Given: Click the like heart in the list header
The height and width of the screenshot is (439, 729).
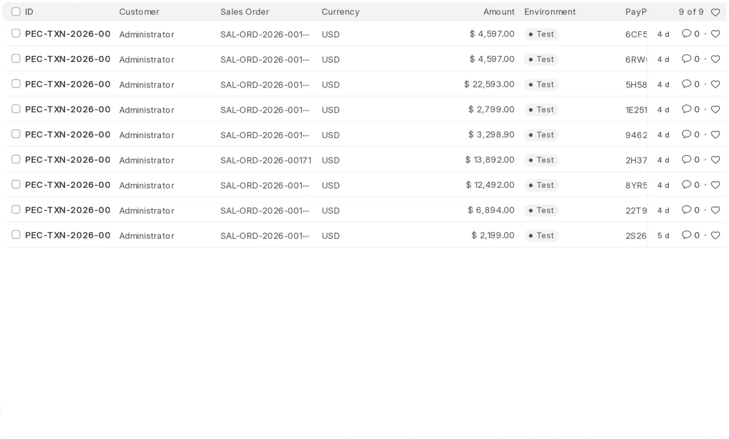Looking at the screenshot, I should (x=715, y=12).
